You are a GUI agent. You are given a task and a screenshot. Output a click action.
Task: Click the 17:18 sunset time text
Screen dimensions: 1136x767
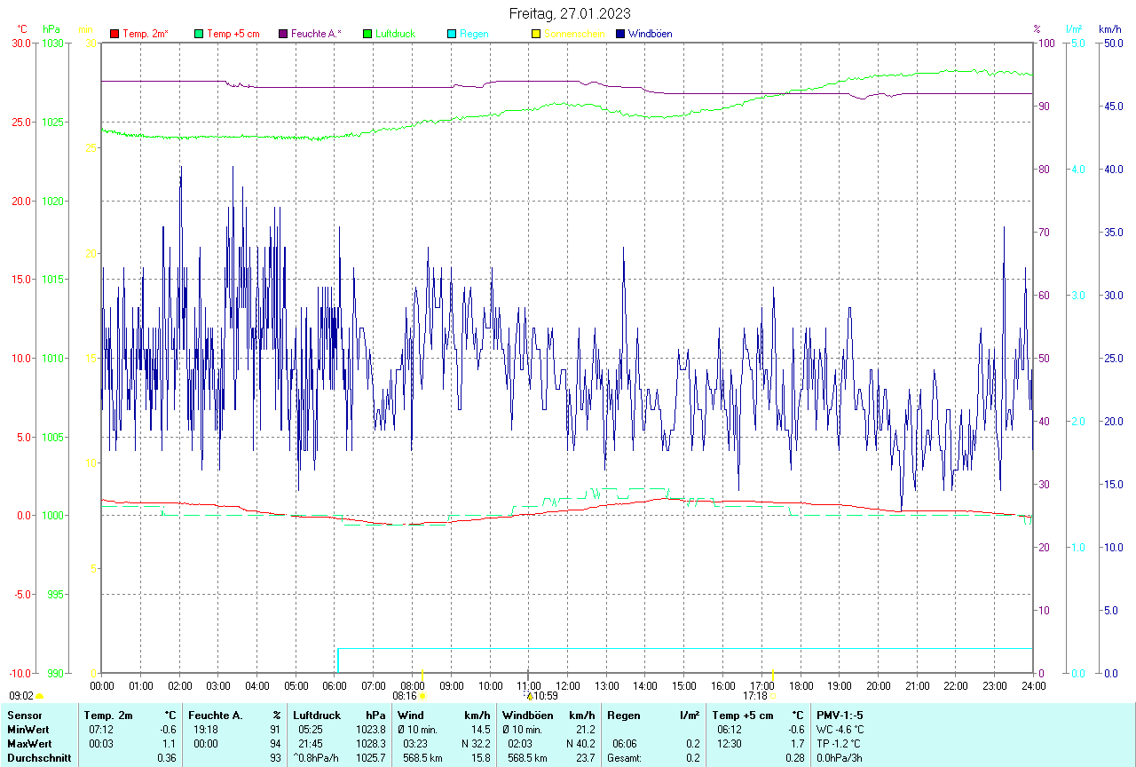pyautogui.click(x=755, y=696)
